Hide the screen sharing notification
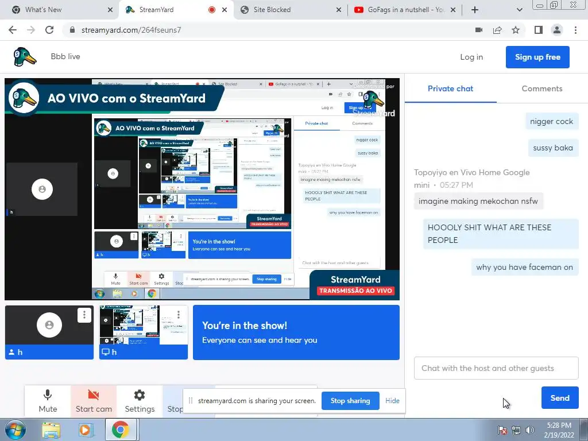The height and width of the screenshot is (441, 588). point(392,401)
